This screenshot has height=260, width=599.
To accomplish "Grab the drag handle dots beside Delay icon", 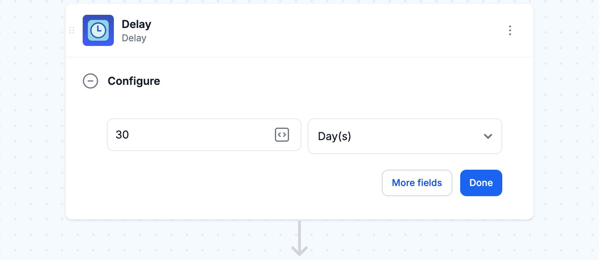I will pyautogui.click(x=72, y=30).
